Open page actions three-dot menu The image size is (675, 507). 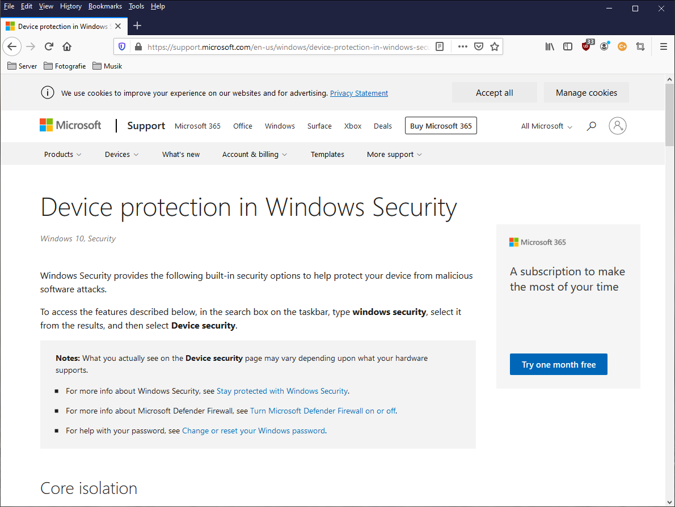pyautogui.click(x=462, y=46)
